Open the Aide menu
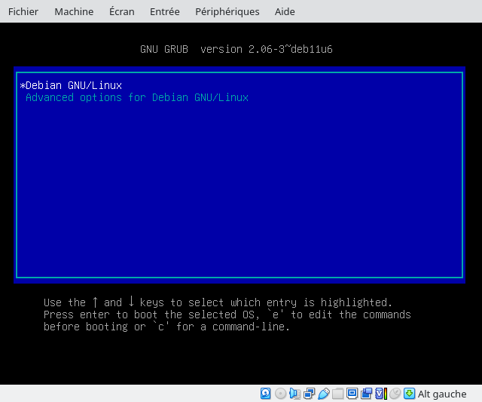The width and height of the screenshot is (482, 402). [285, 11]
